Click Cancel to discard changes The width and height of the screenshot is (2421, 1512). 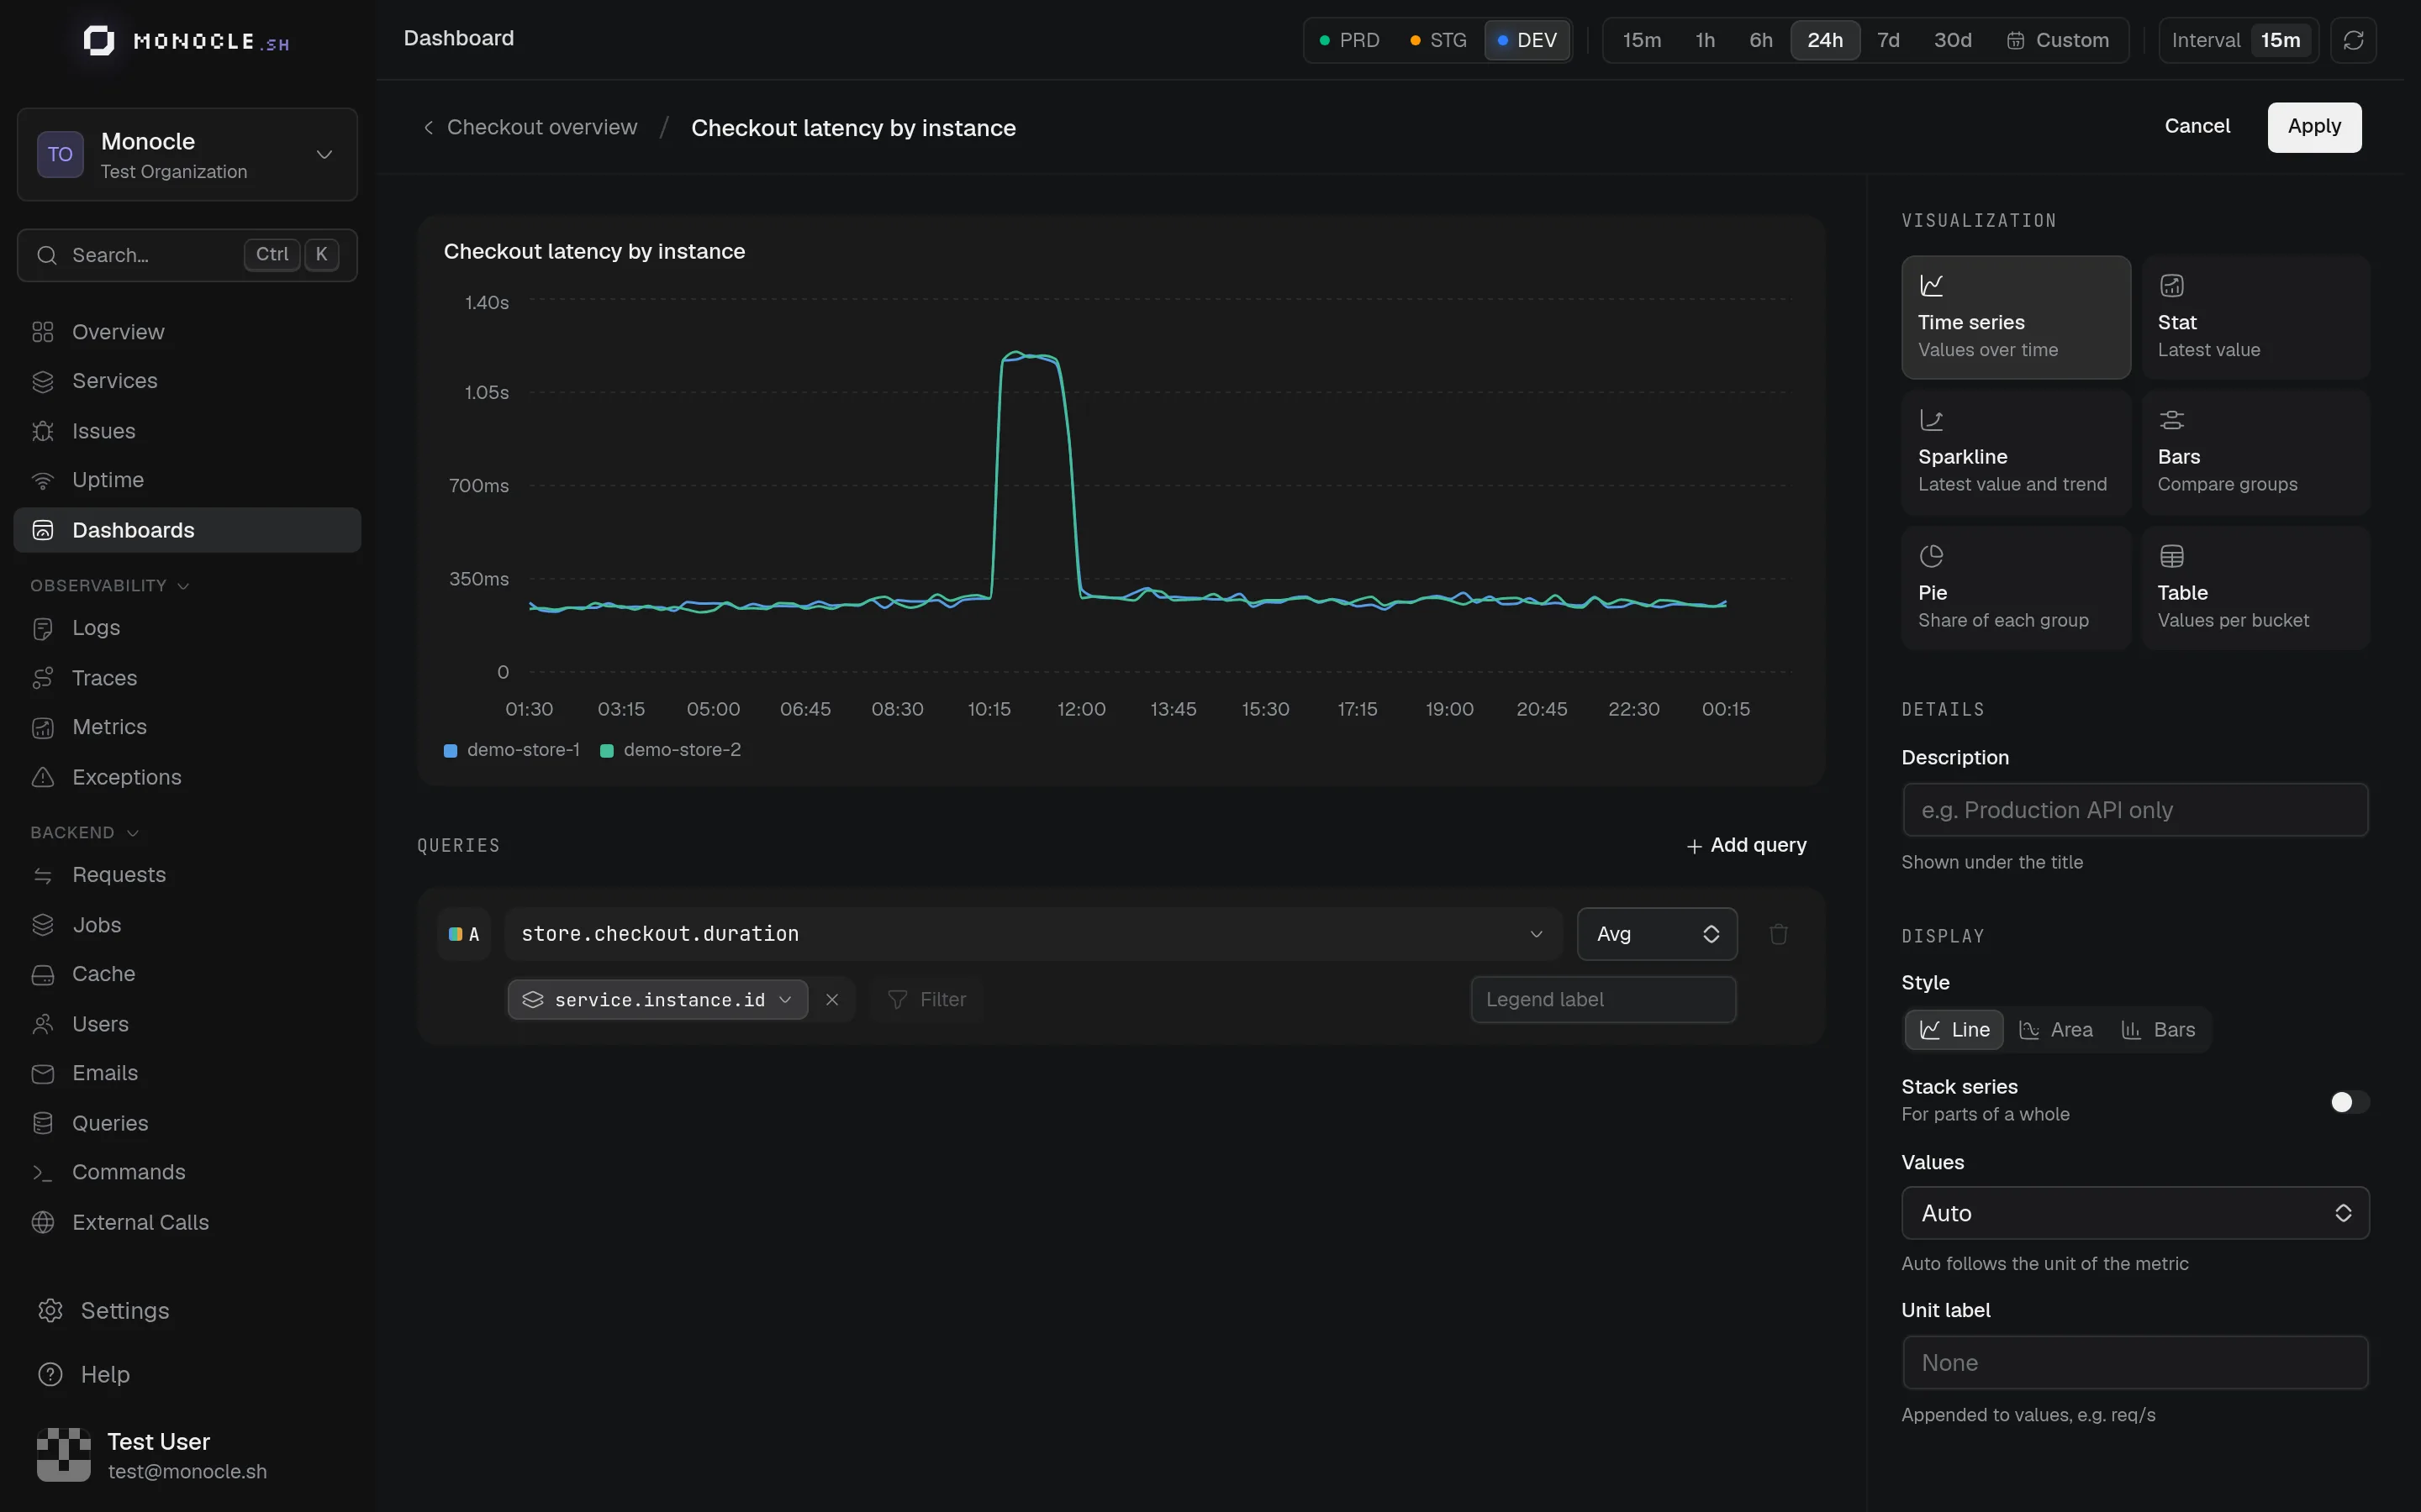[x=2197, y=126]
